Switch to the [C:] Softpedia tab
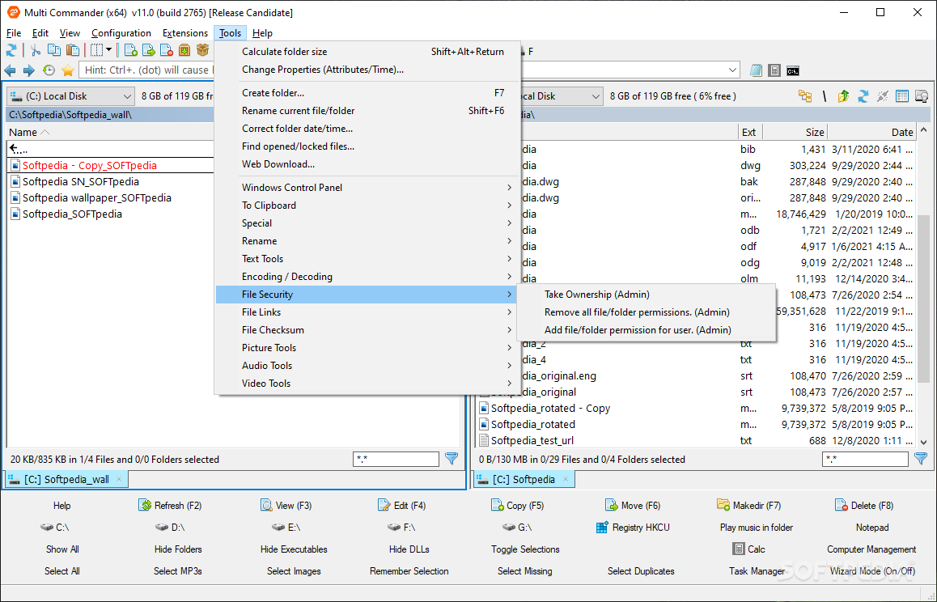The image size is (937, 602). (524, 480)
